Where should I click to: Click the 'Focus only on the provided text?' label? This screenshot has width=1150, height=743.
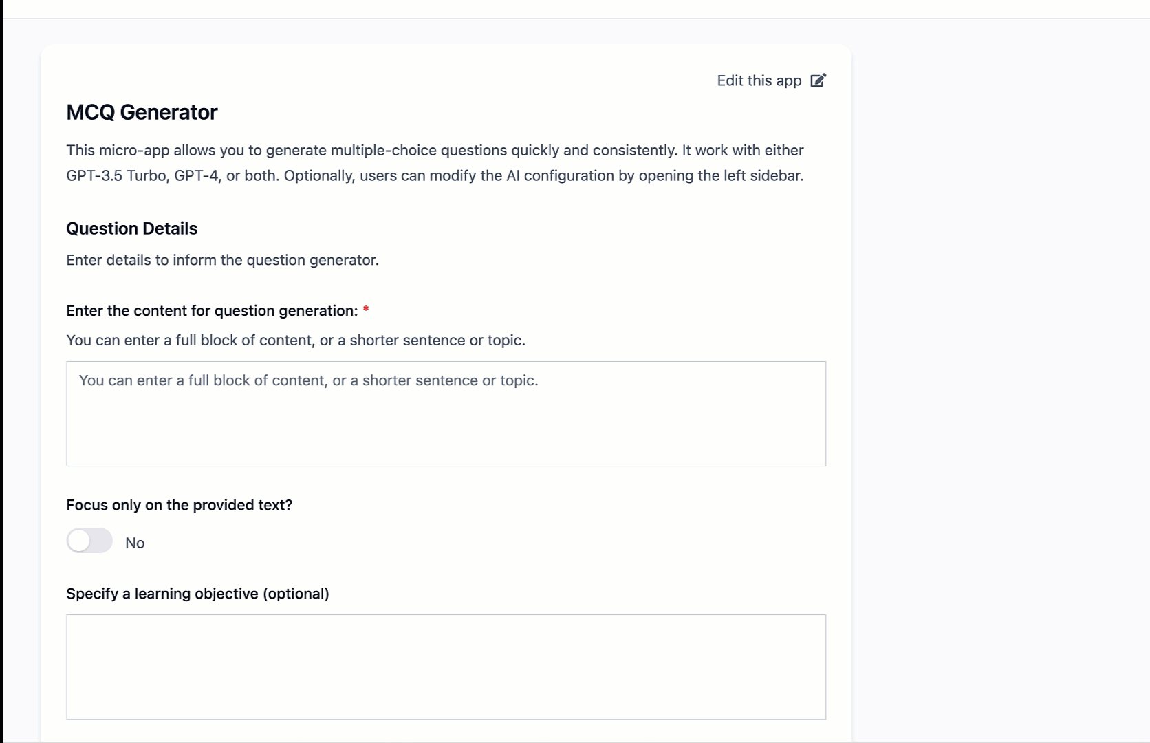click(x=179, y=505)
